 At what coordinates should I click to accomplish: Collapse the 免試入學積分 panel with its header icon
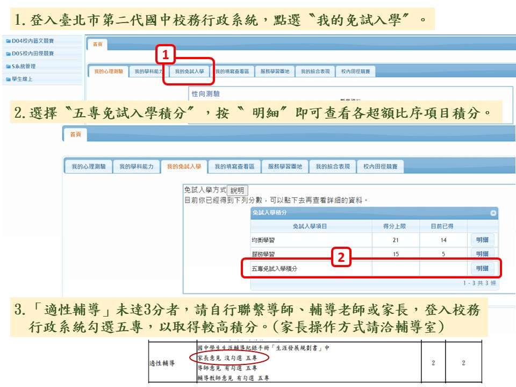coord(493,213)
